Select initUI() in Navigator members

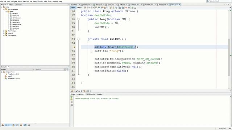point(10,76)
